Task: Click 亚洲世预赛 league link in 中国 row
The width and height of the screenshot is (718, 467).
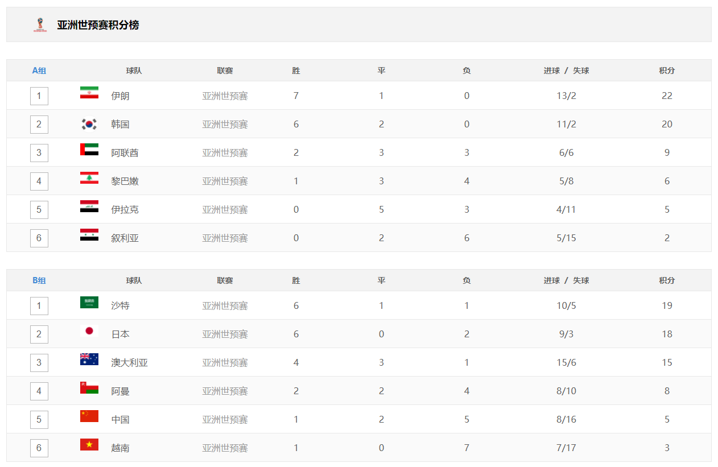Action: point(225,419)
